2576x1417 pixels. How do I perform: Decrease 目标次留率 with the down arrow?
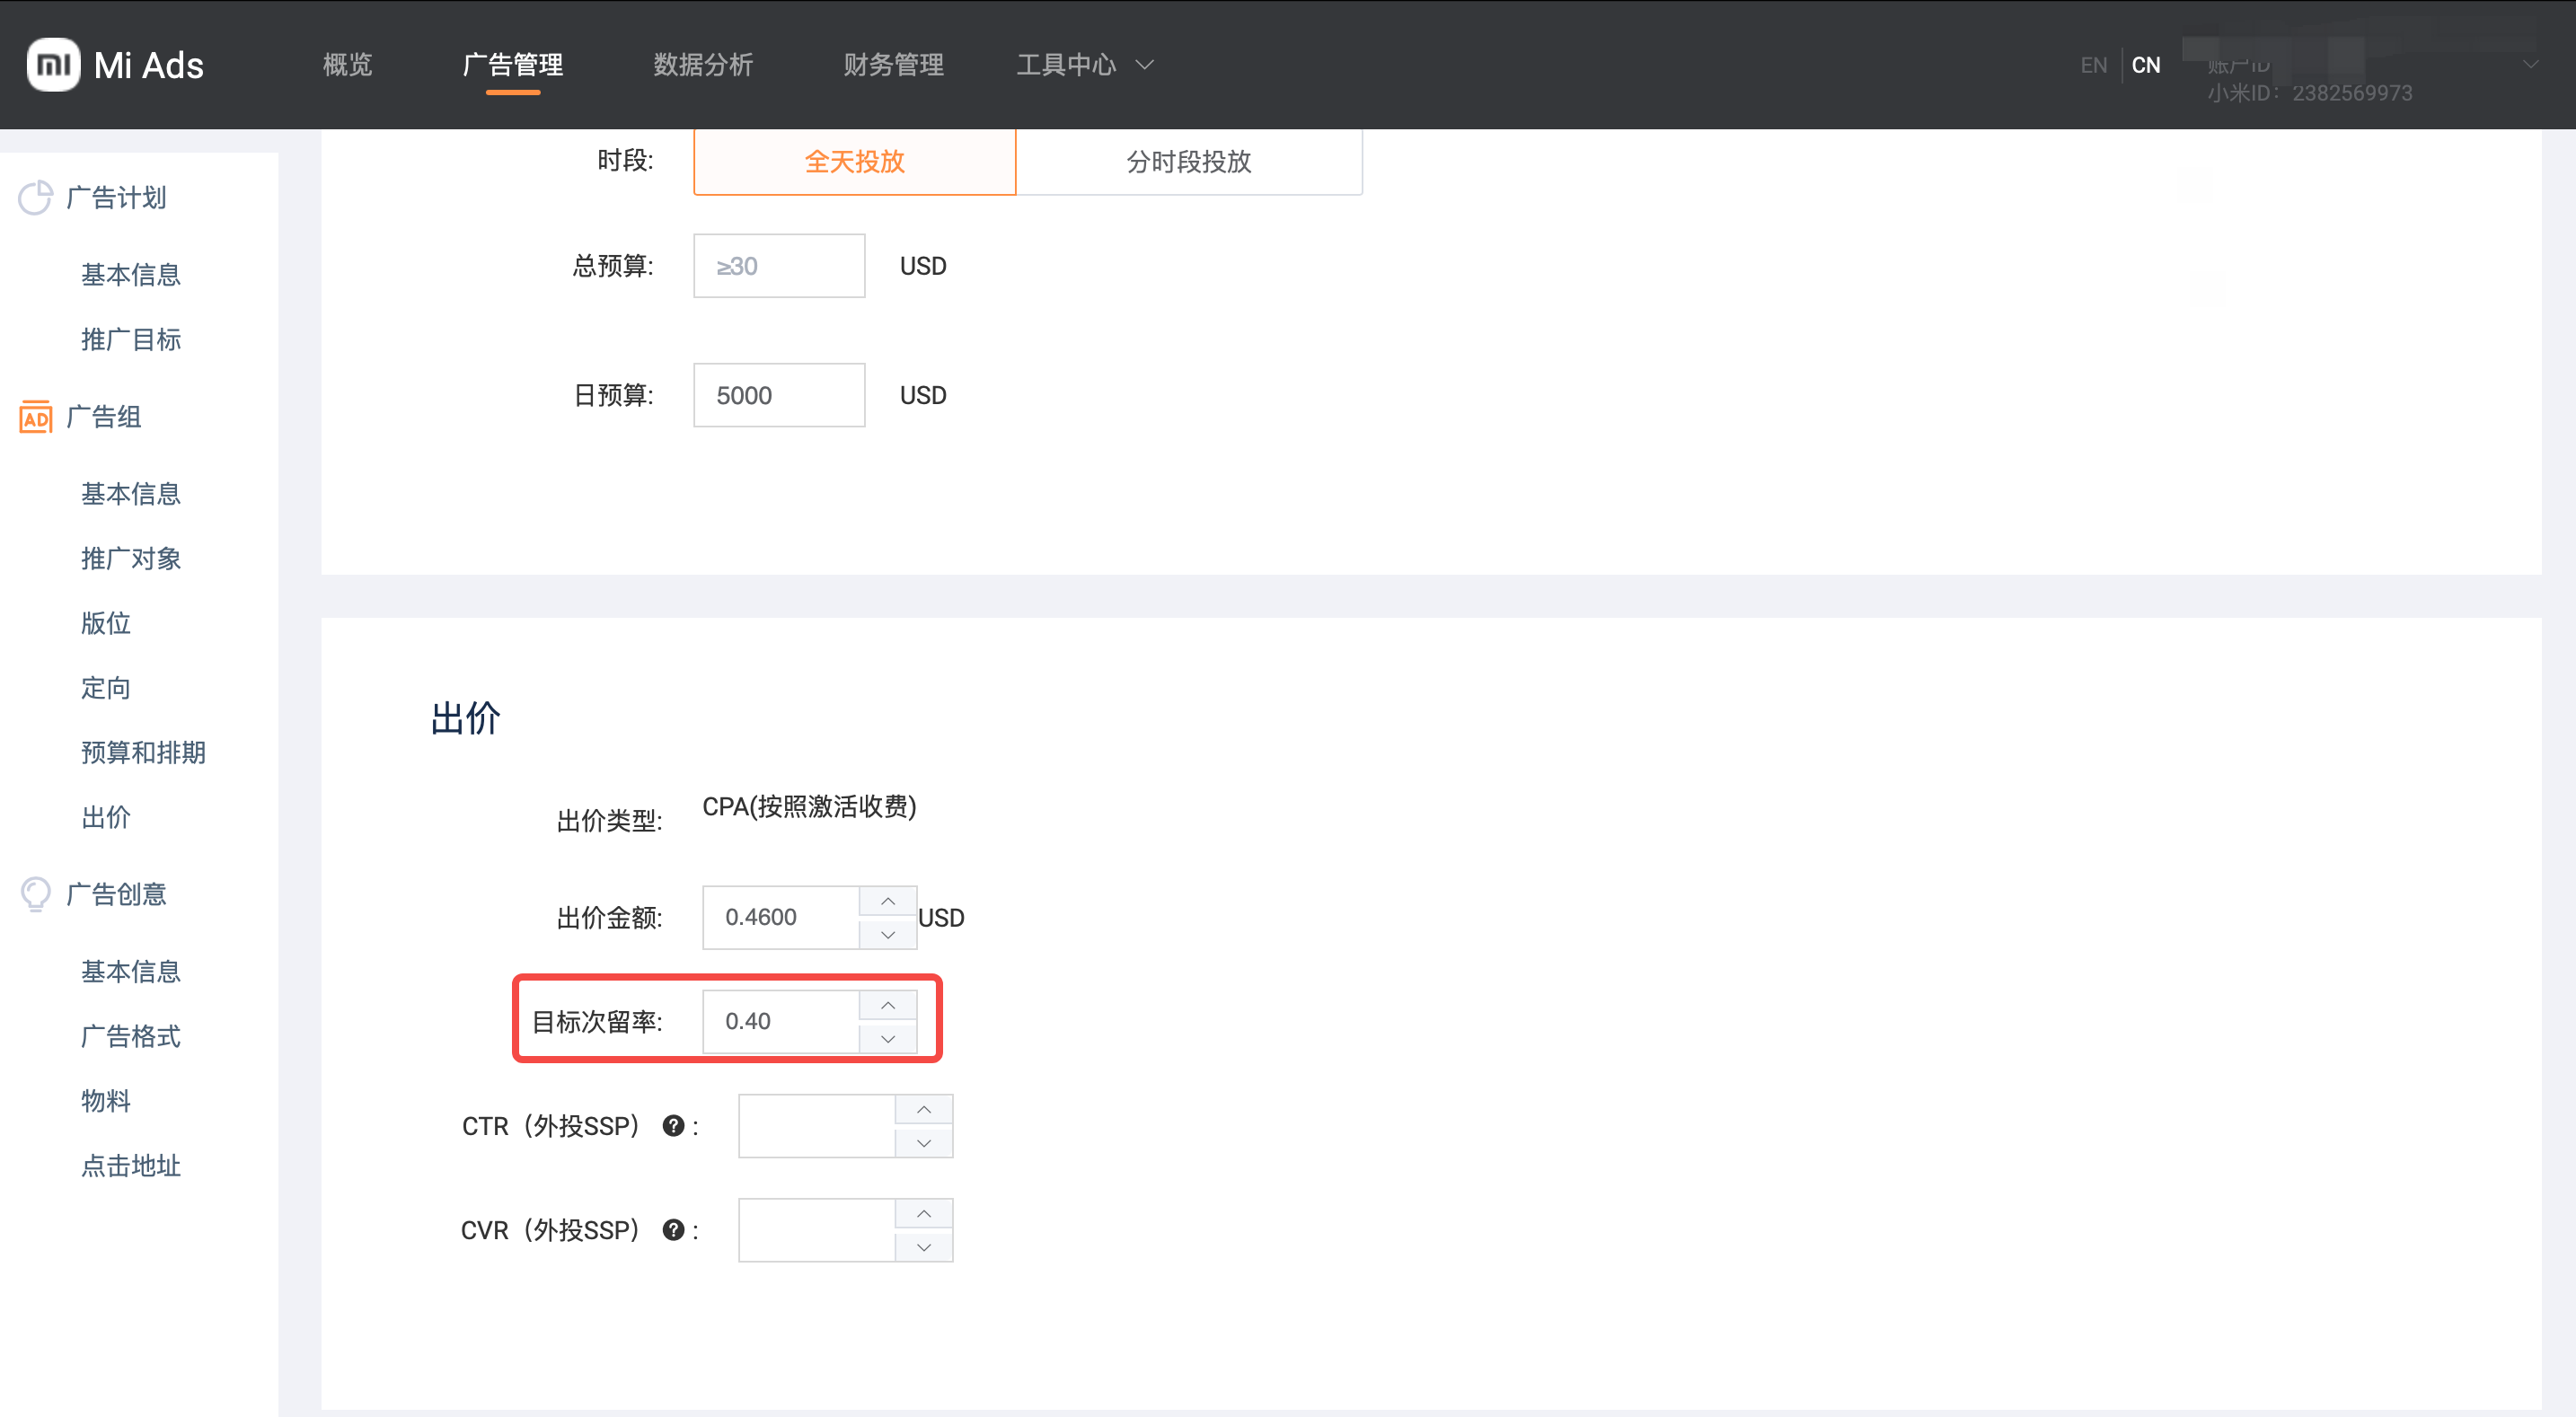coord(887,1038)
